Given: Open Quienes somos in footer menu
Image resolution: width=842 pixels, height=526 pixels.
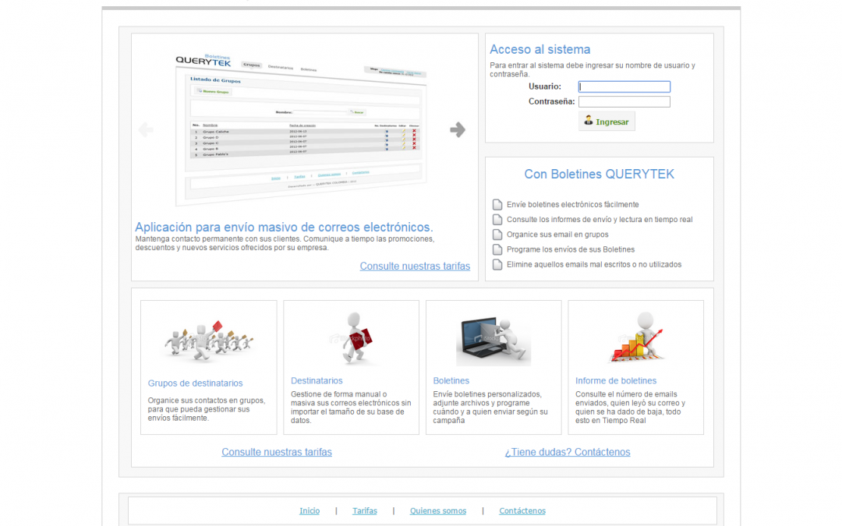Looking at the screenshot, I should click(438, 511).
